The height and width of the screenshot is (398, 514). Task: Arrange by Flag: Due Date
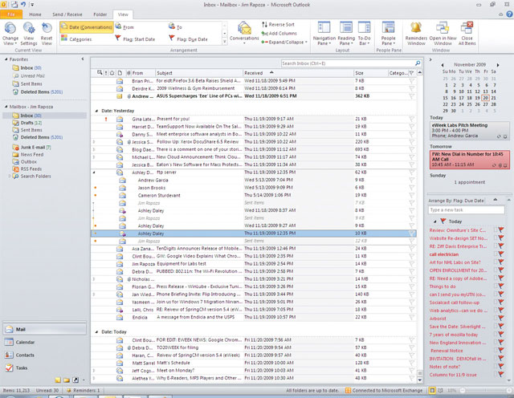(189, 39)
